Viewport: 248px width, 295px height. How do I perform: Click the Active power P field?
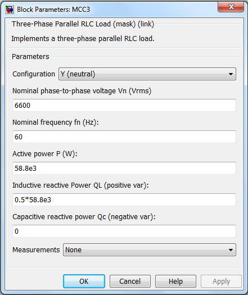click(124, 168)
